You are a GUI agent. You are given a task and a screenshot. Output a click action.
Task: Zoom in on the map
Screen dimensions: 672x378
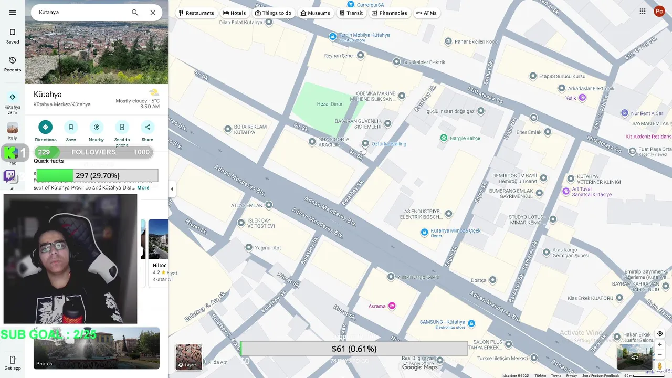pos(660,345)
